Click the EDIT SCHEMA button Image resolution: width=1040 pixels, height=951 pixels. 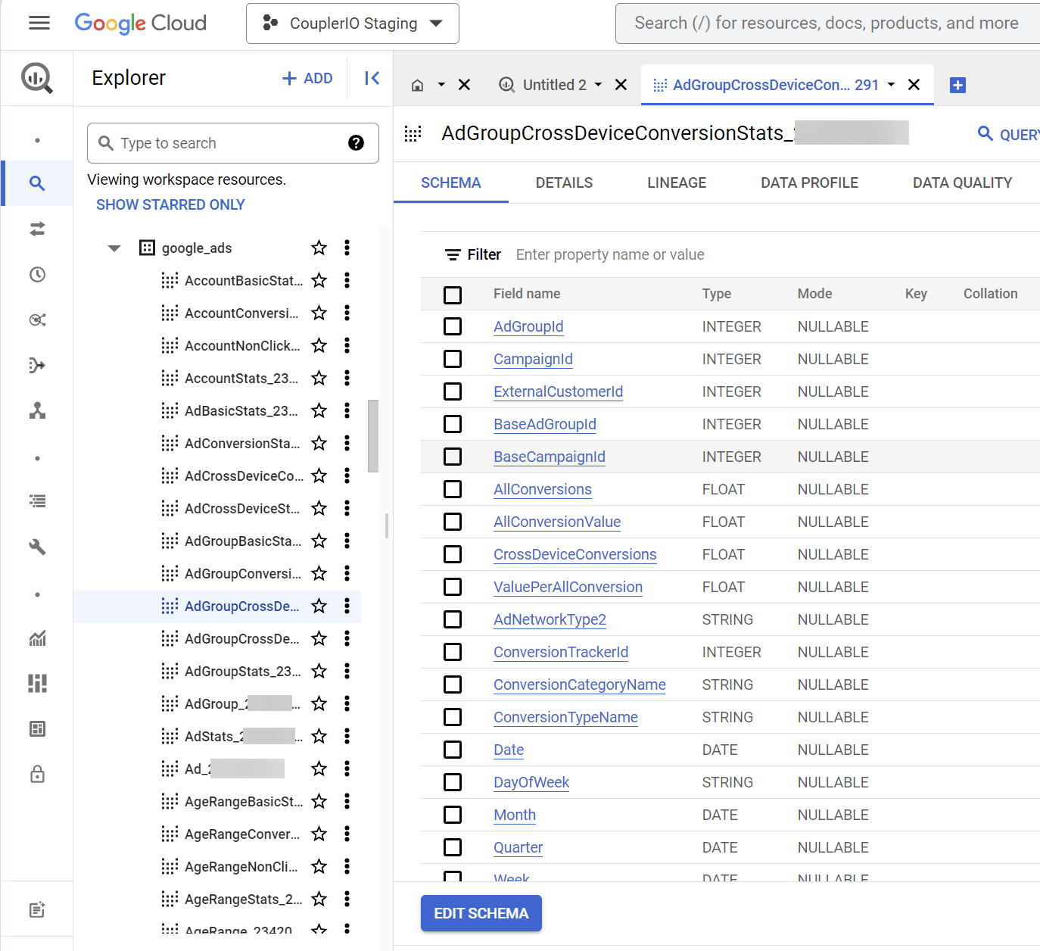pos(481,913)
